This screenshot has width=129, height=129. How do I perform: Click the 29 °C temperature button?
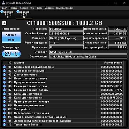[x=11, y=54]
